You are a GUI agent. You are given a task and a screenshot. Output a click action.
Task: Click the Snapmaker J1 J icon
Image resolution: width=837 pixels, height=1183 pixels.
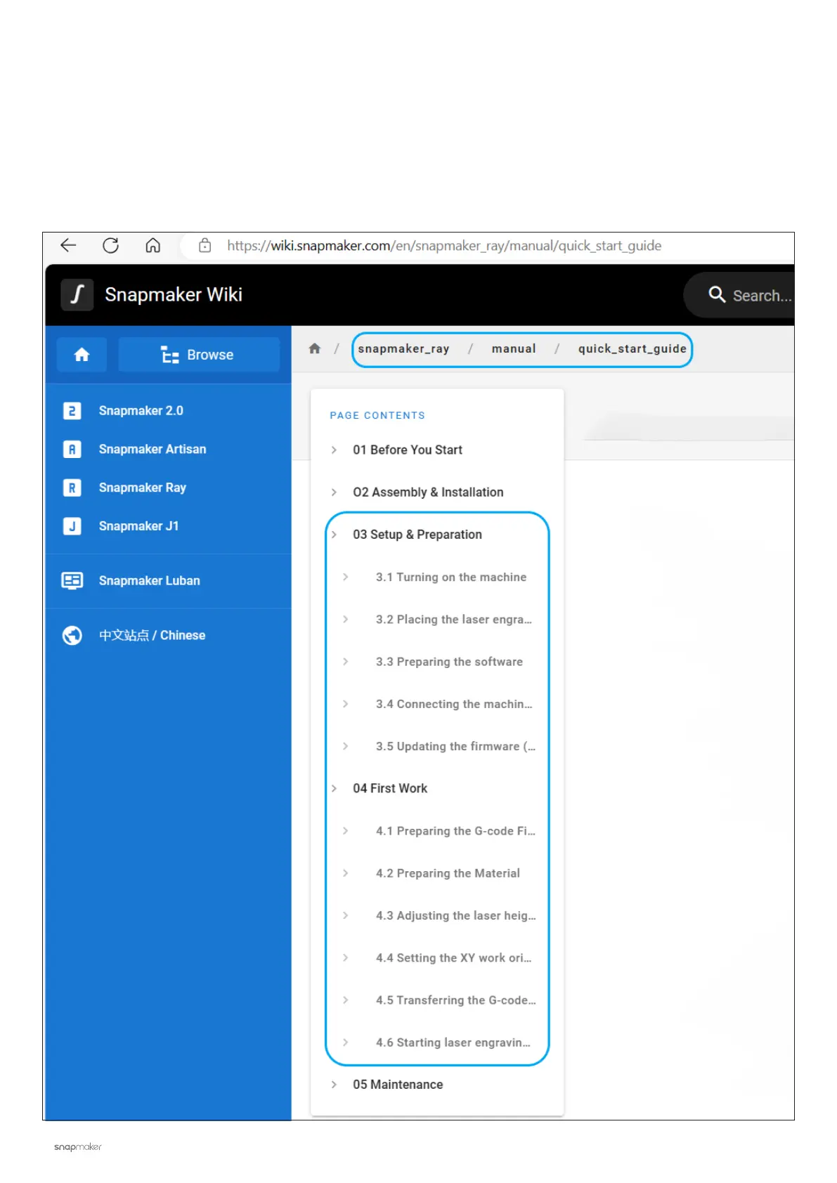[x=72, y=526]
